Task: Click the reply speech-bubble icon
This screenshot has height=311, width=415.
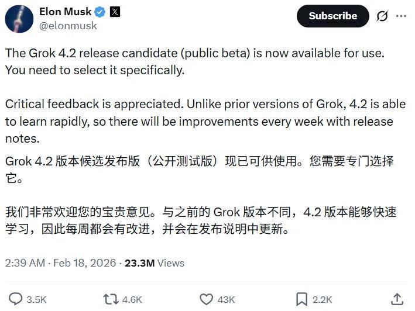Action: coord(16,299)
